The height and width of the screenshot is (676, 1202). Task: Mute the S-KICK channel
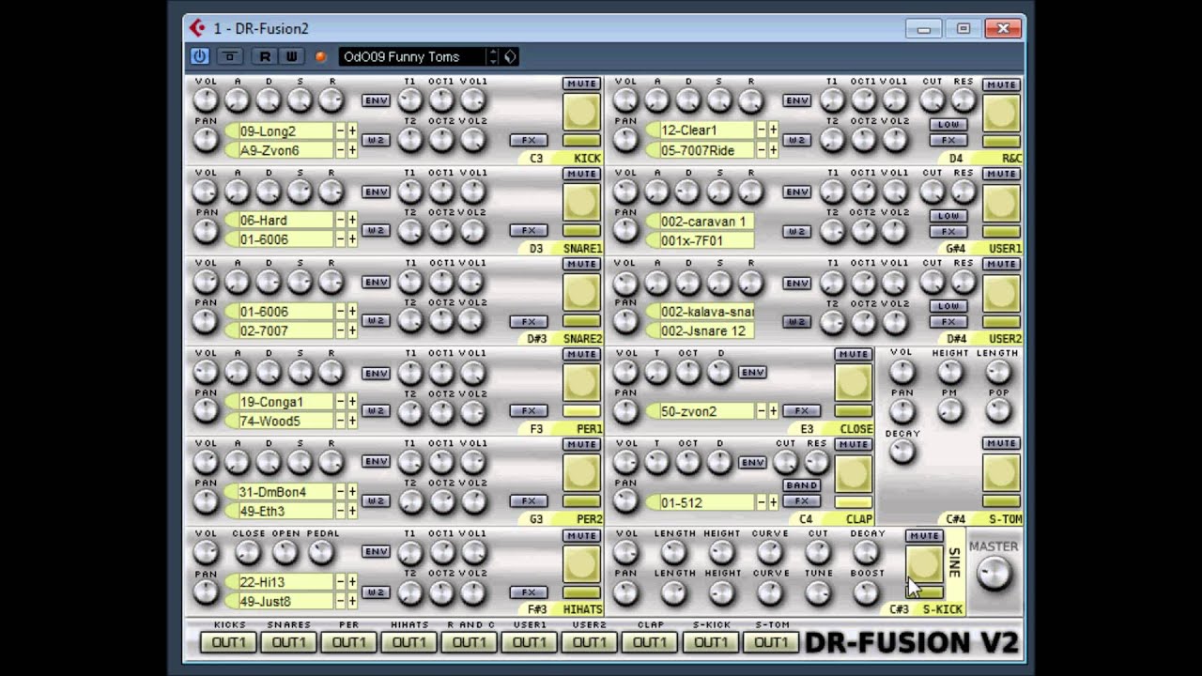924,535
